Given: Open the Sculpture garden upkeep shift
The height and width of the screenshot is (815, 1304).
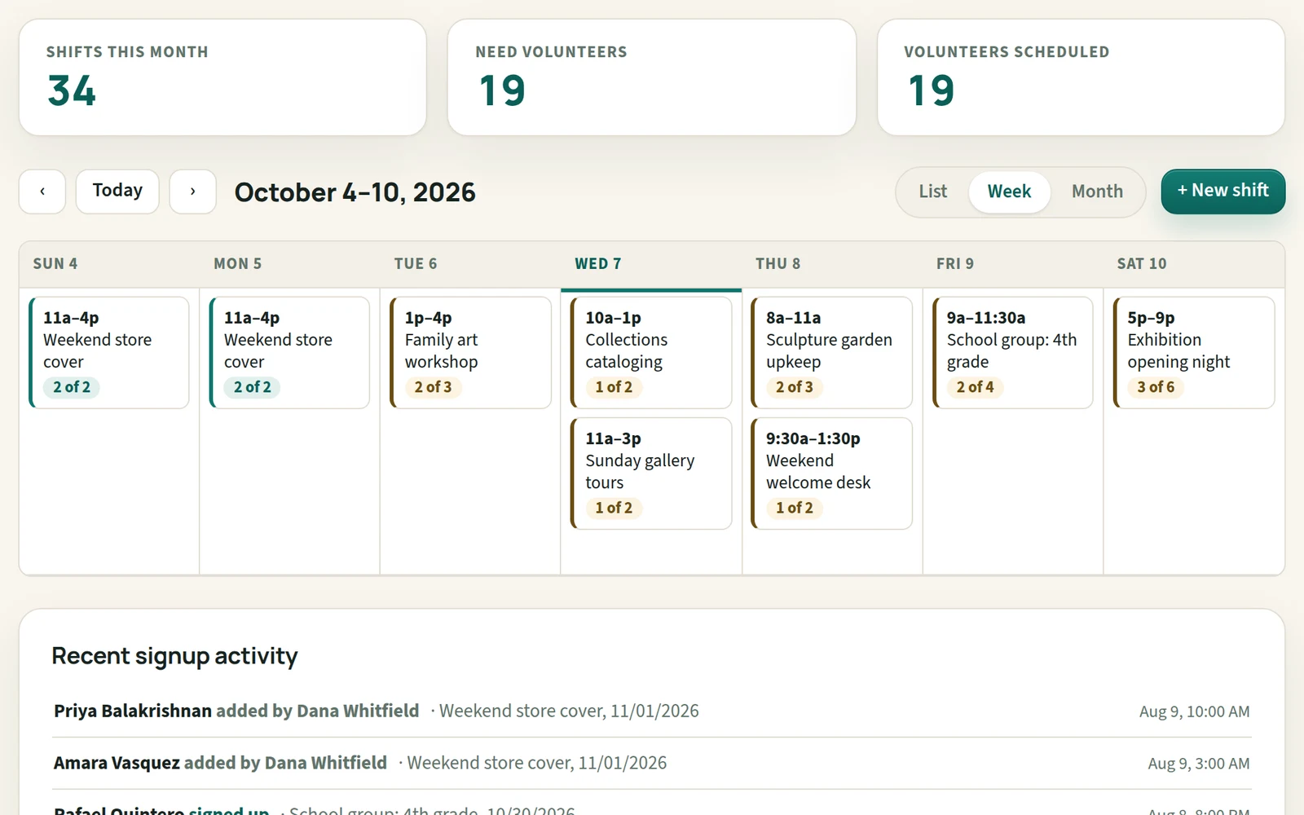Looking at the screenshot, I should coord(831,352).
